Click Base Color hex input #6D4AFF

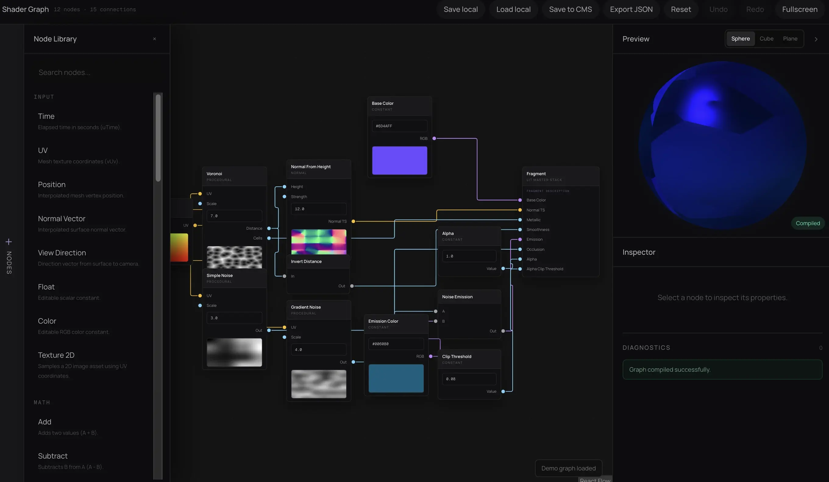(x=399, y=126)
